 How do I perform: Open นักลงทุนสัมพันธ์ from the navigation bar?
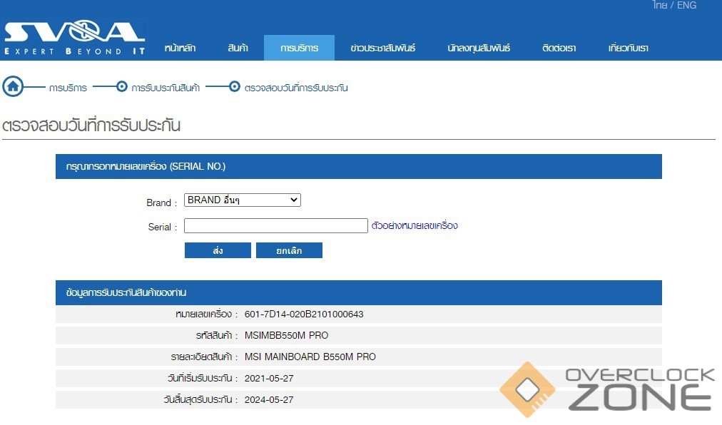pyautogui.click(x=479, y=48)
